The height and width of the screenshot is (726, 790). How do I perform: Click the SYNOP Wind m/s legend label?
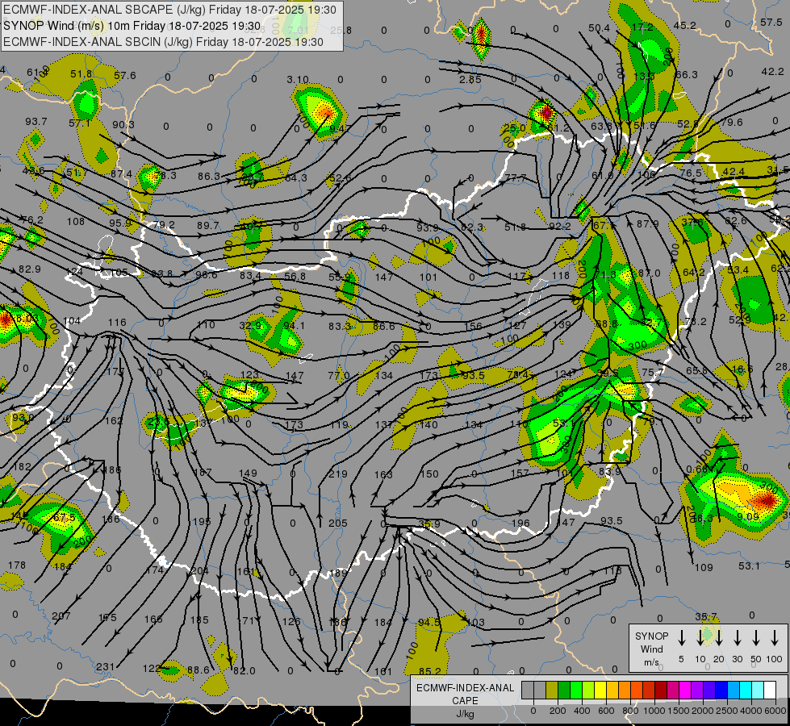pyautogui.click(x=651, y=649)
